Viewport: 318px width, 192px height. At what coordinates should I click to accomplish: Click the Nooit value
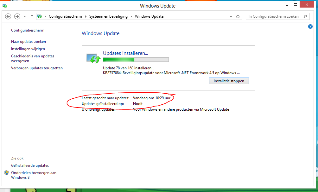(x=138, y=104)
